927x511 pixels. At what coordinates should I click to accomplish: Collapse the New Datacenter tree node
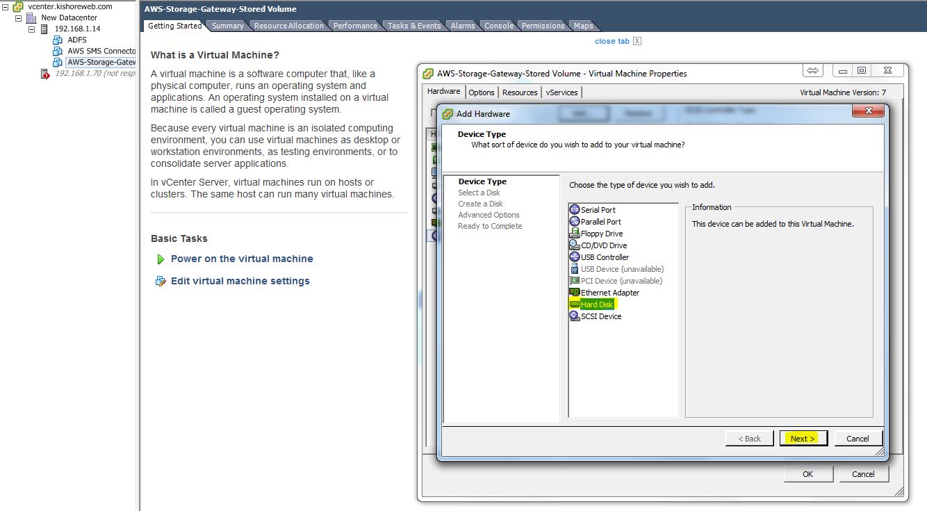tap(19, 17)
